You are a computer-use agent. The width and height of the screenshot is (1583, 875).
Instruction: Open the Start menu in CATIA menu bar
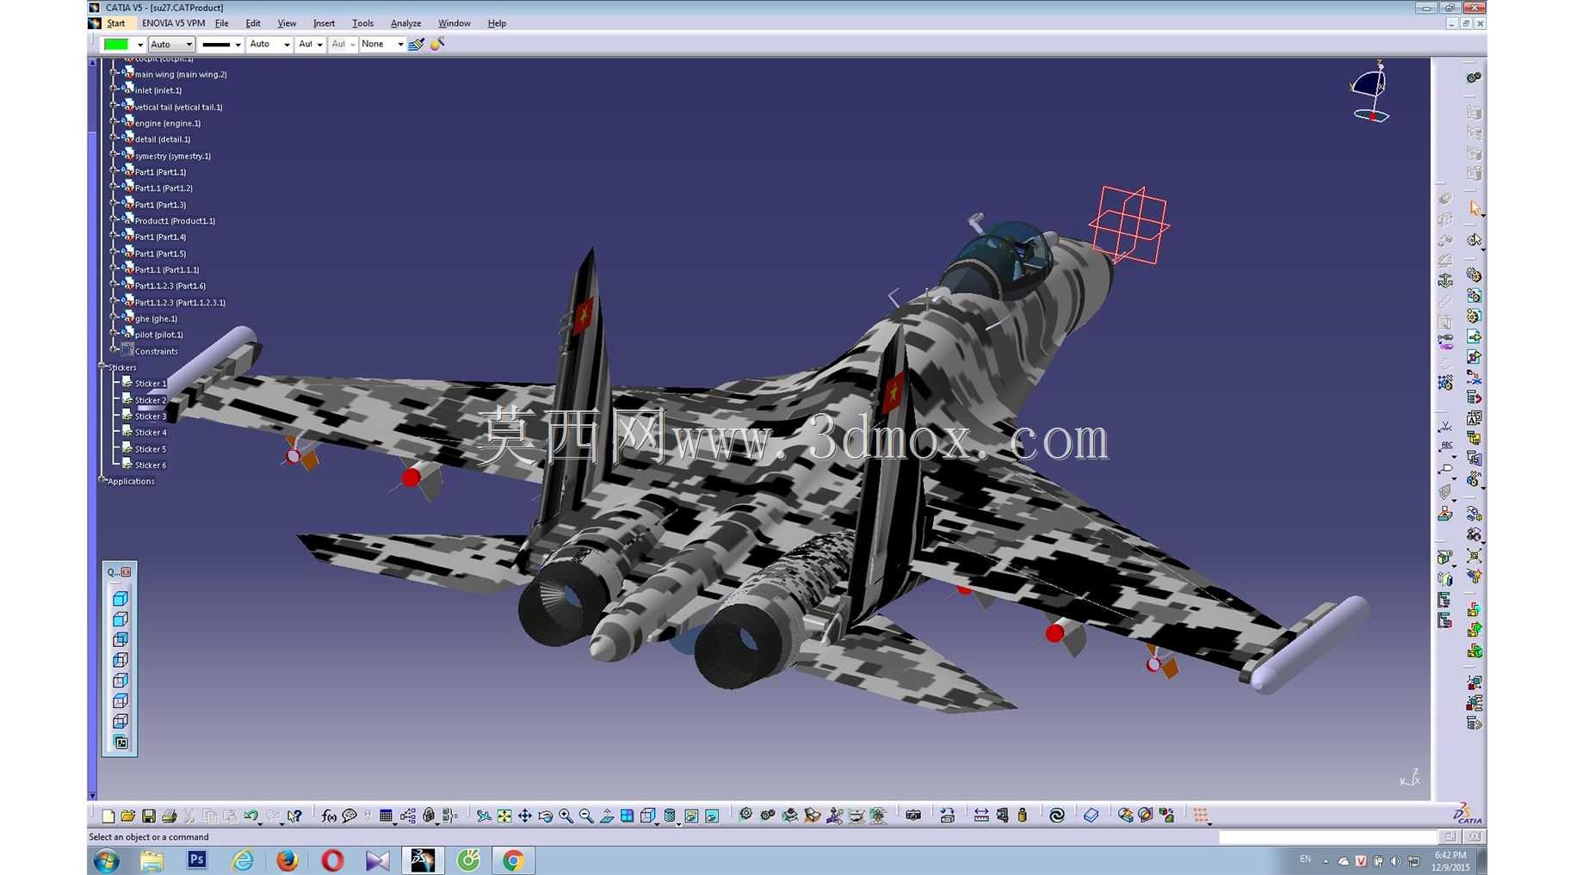click(116, 23)
